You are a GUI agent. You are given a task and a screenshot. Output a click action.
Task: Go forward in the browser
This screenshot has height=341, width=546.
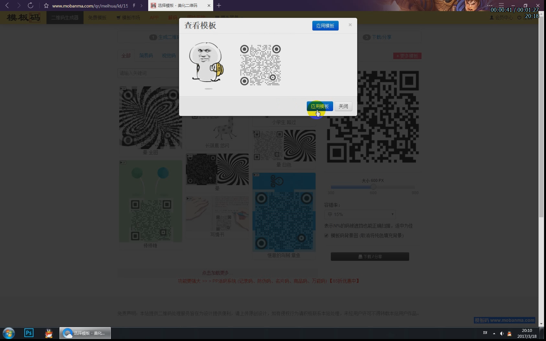(19, 6)
